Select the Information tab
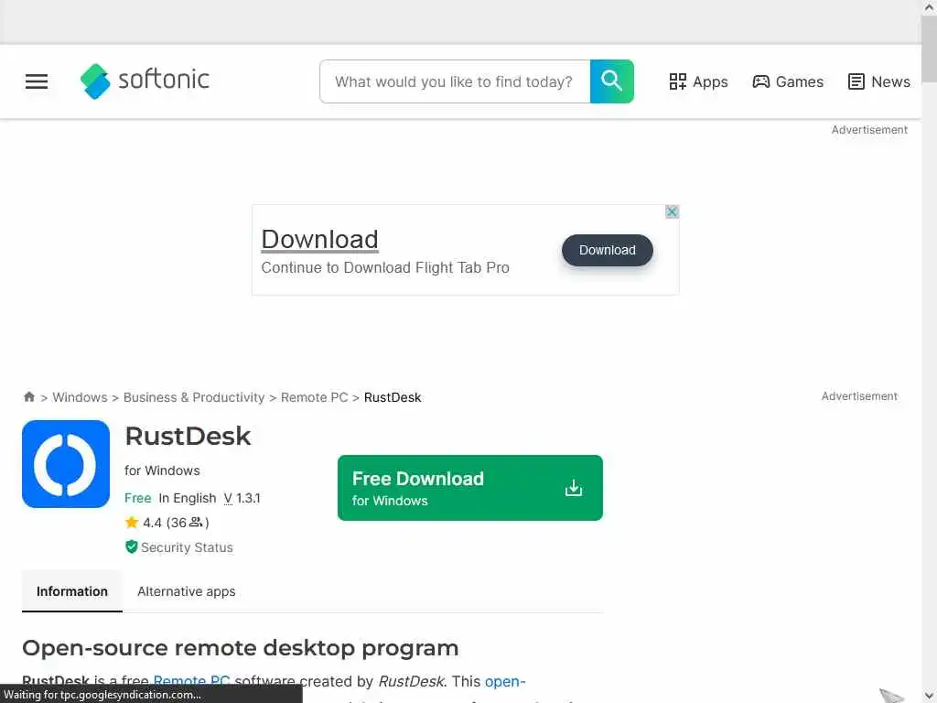Image resolution: width=937 pixels, height=703 pixels. click(x=72, y=591)
